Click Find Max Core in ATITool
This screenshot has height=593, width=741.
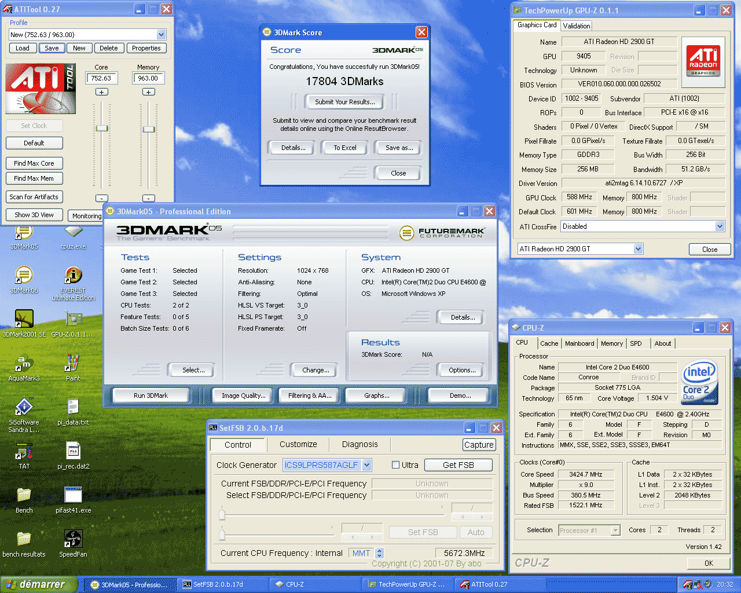(x=34, y=163)
